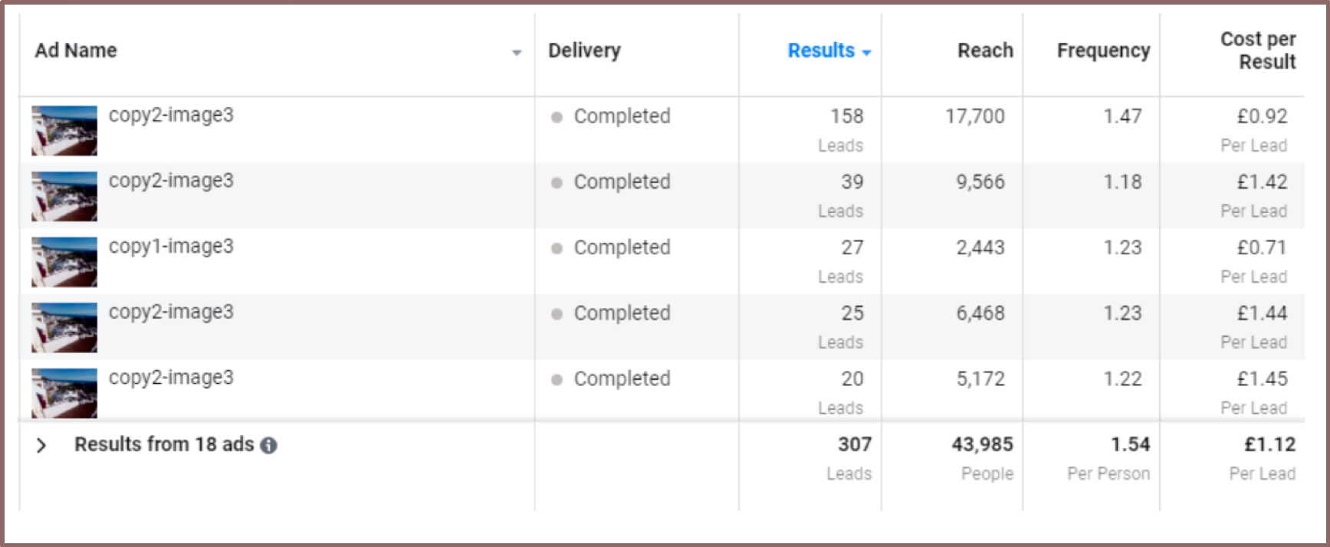The width and height of the screenshot is (1330, 547).
Task: Click the Frequency column header
Action: (1102, 51)
